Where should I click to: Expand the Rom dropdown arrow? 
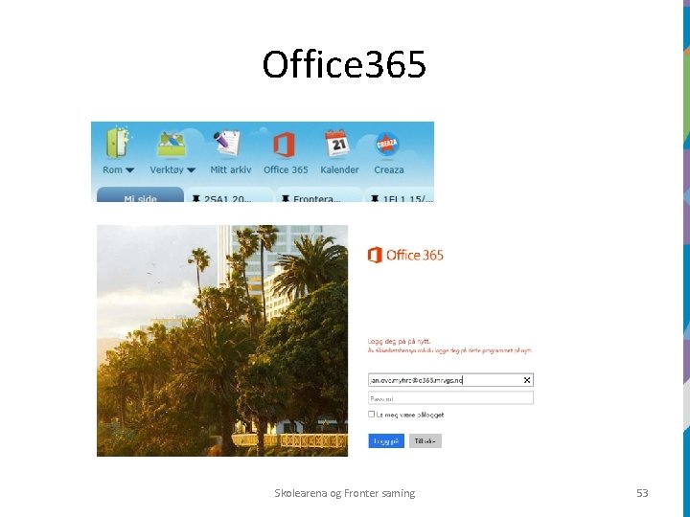point(129,170)
